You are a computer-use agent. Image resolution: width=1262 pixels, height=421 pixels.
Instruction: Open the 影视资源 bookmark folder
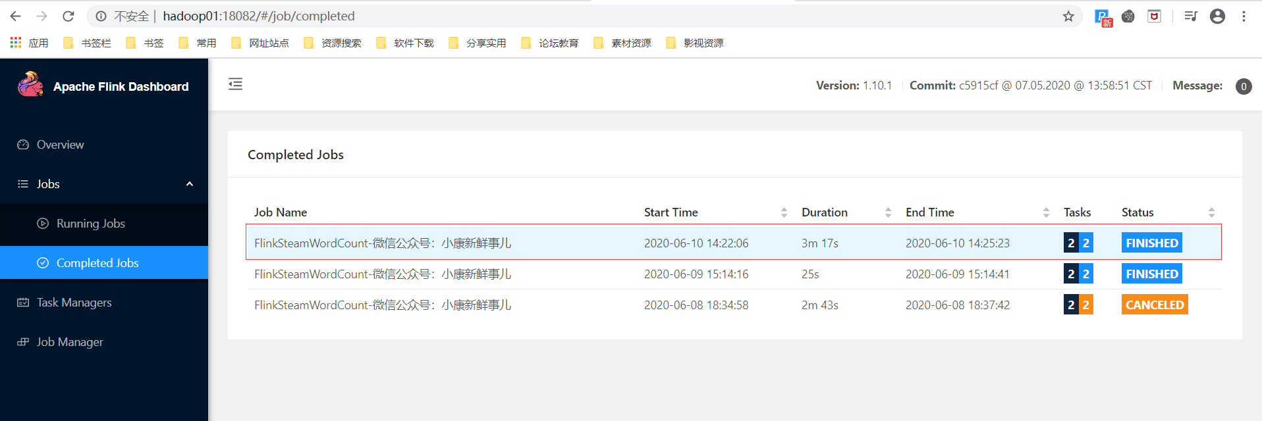point(694,43)
